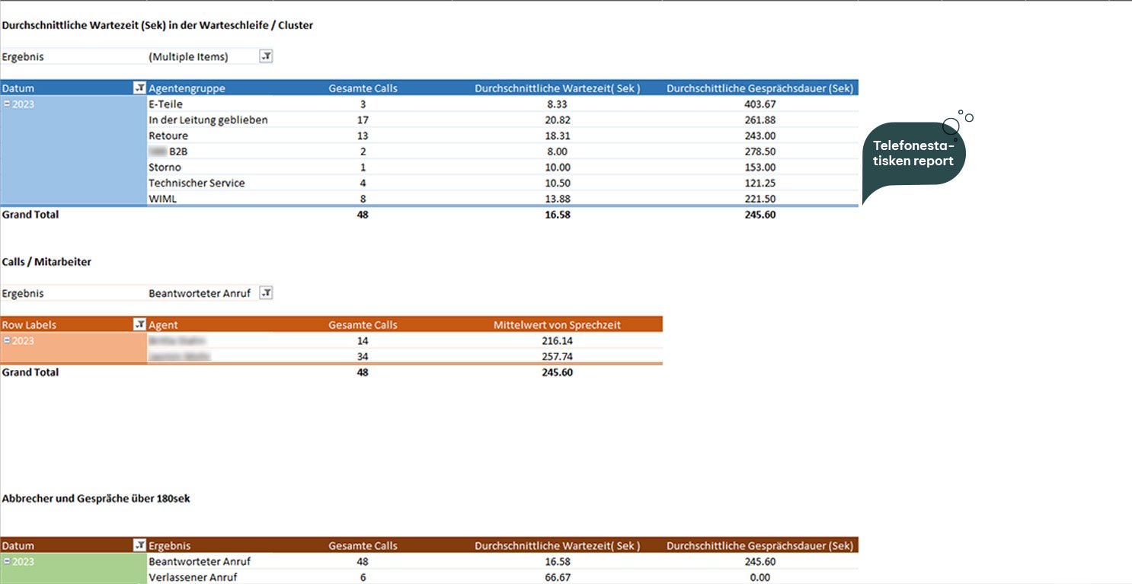Click the "Telefonestatistiken report" speech bubble
The image size is (1132, 584).
tap(913, 154)
